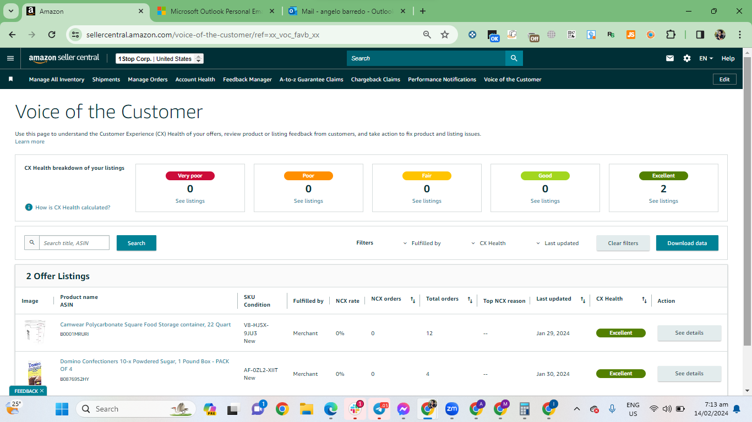Expand the Fulfilled by filter
This screenshot has height=422, width=752.
coord(423,243)
